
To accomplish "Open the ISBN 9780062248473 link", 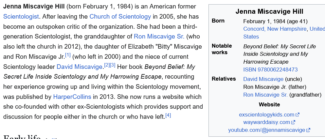I will (x=270, y=69).
